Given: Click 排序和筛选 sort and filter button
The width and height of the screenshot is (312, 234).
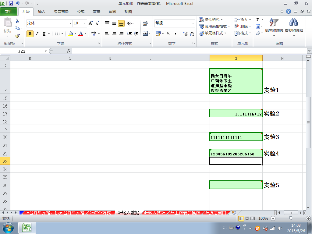Looking at the screenshot, I should [274, 27].
